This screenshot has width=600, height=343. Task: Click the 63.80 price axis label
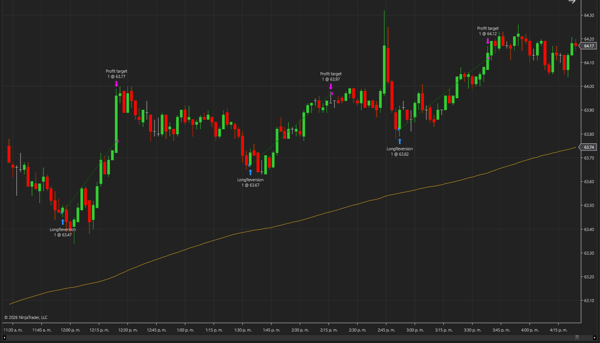(x=588, y=134)
